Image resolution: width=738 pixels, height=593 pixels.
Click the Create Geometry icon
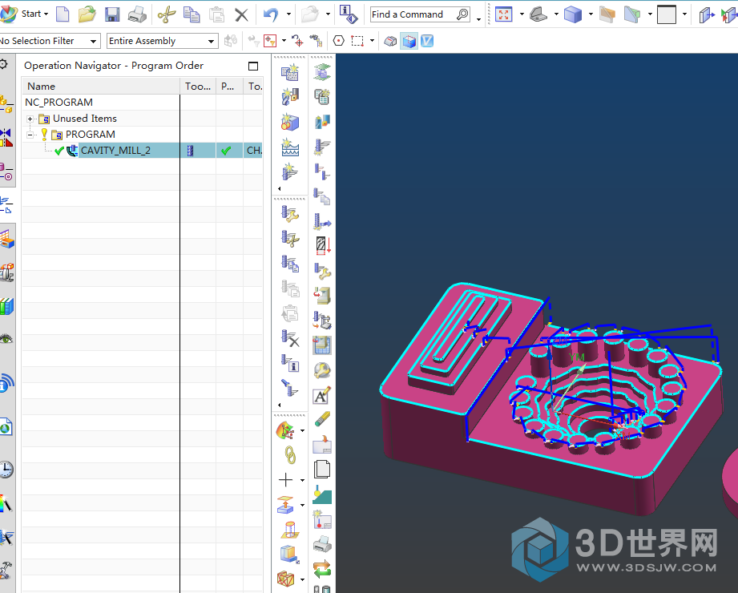tap(289, 123)
